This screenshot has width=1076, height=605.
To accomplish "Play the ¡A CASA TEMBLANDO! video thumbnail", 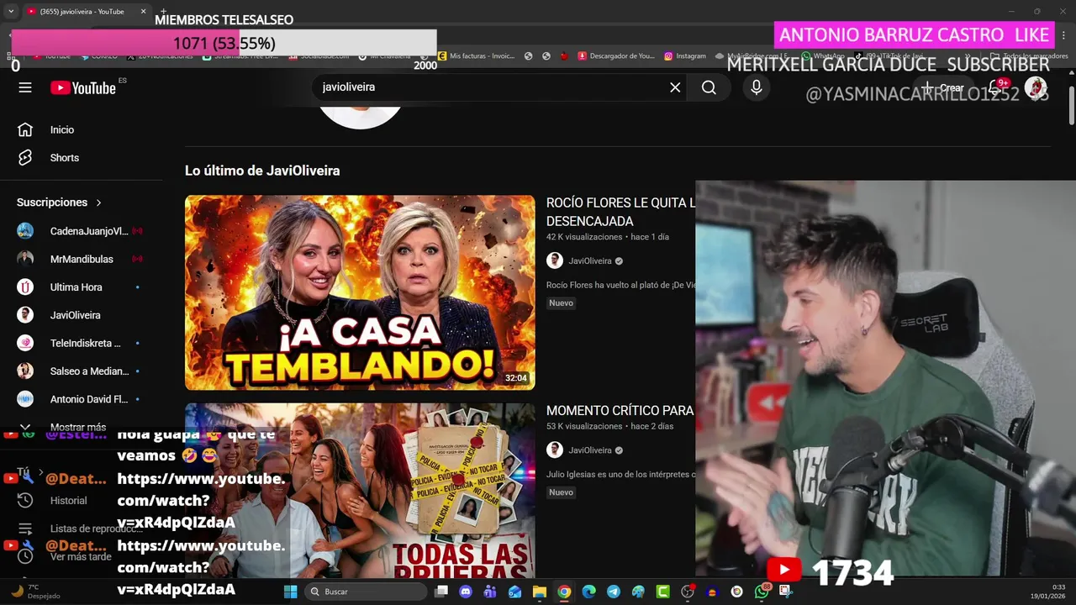I will [x=360, y=292].
